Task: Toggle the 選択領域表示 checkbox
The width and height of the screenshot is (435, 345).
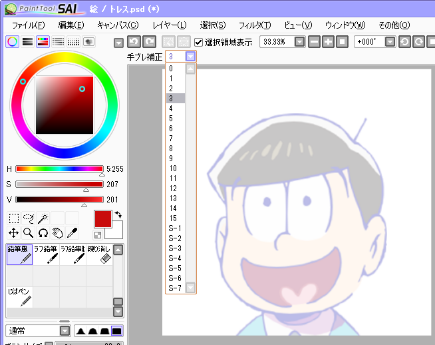Action: tap(198, 42)
